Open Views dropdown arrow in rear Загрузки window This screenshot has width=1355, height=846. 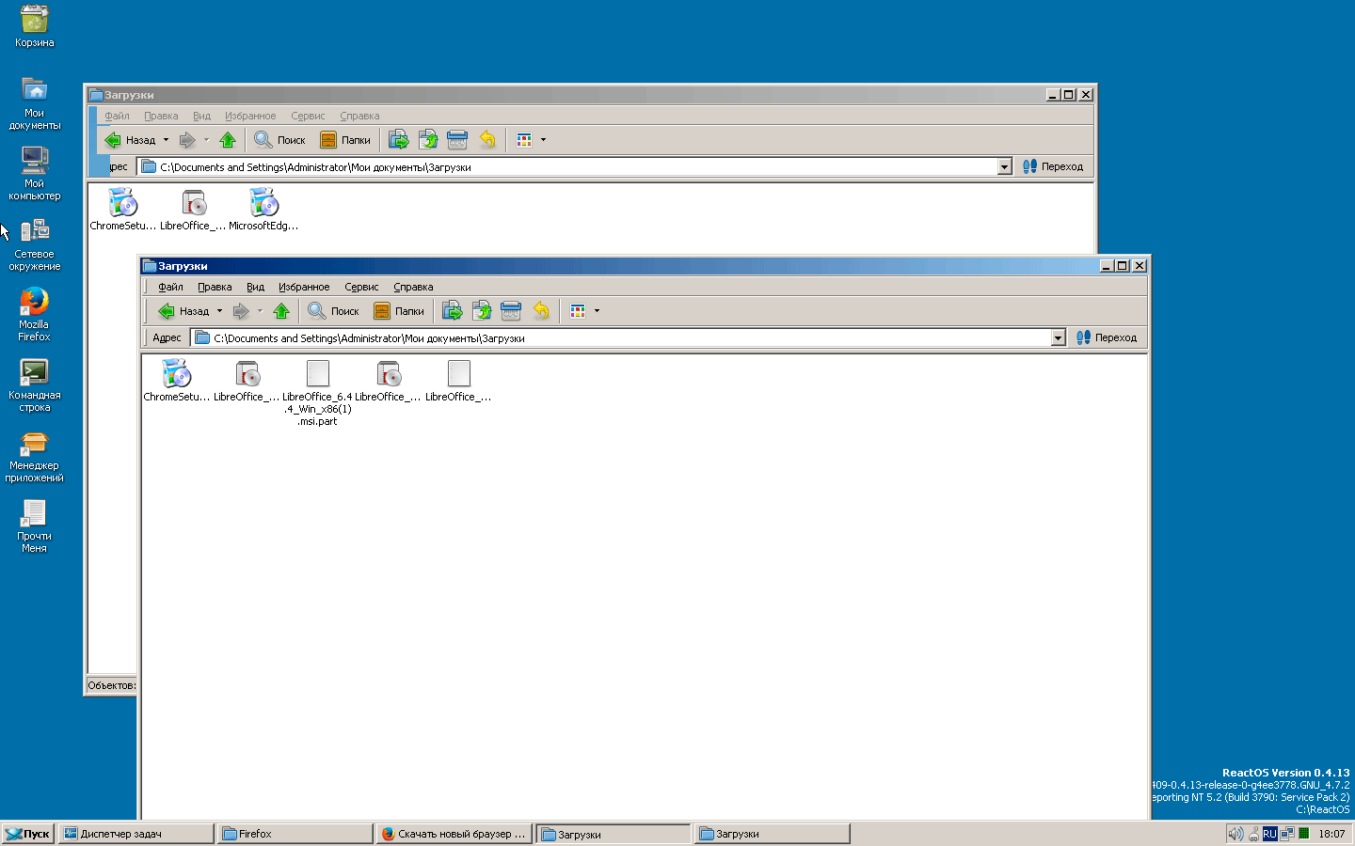point(543,140)
